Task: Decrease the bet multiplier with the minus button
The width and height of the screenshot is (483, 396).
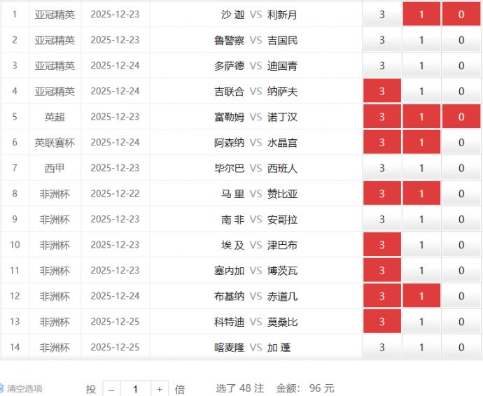Action: point(111,389)
